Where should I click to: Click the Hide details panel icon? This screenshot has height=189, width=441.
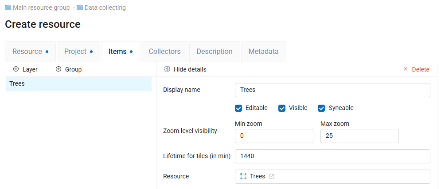167,69
